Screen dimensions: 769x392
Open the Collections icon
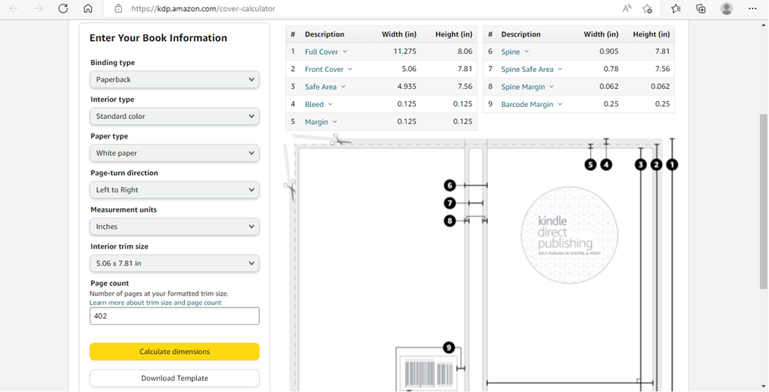[701, 8]
